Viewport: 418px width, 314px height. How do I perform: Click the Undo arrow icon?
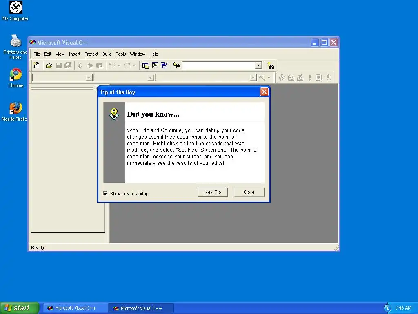point(112,65)
